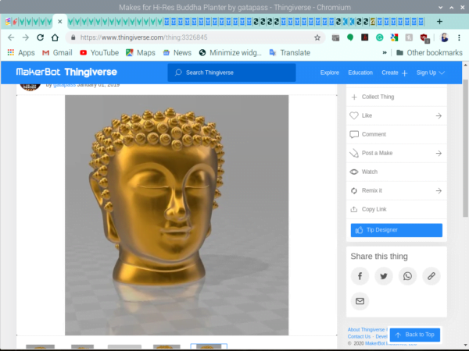Open Chromium three-dot menu

[x=459, y=37]
